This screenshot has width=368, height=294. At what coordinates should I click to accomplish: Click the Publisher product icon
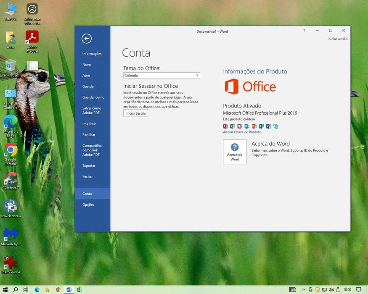coord(261,126)
